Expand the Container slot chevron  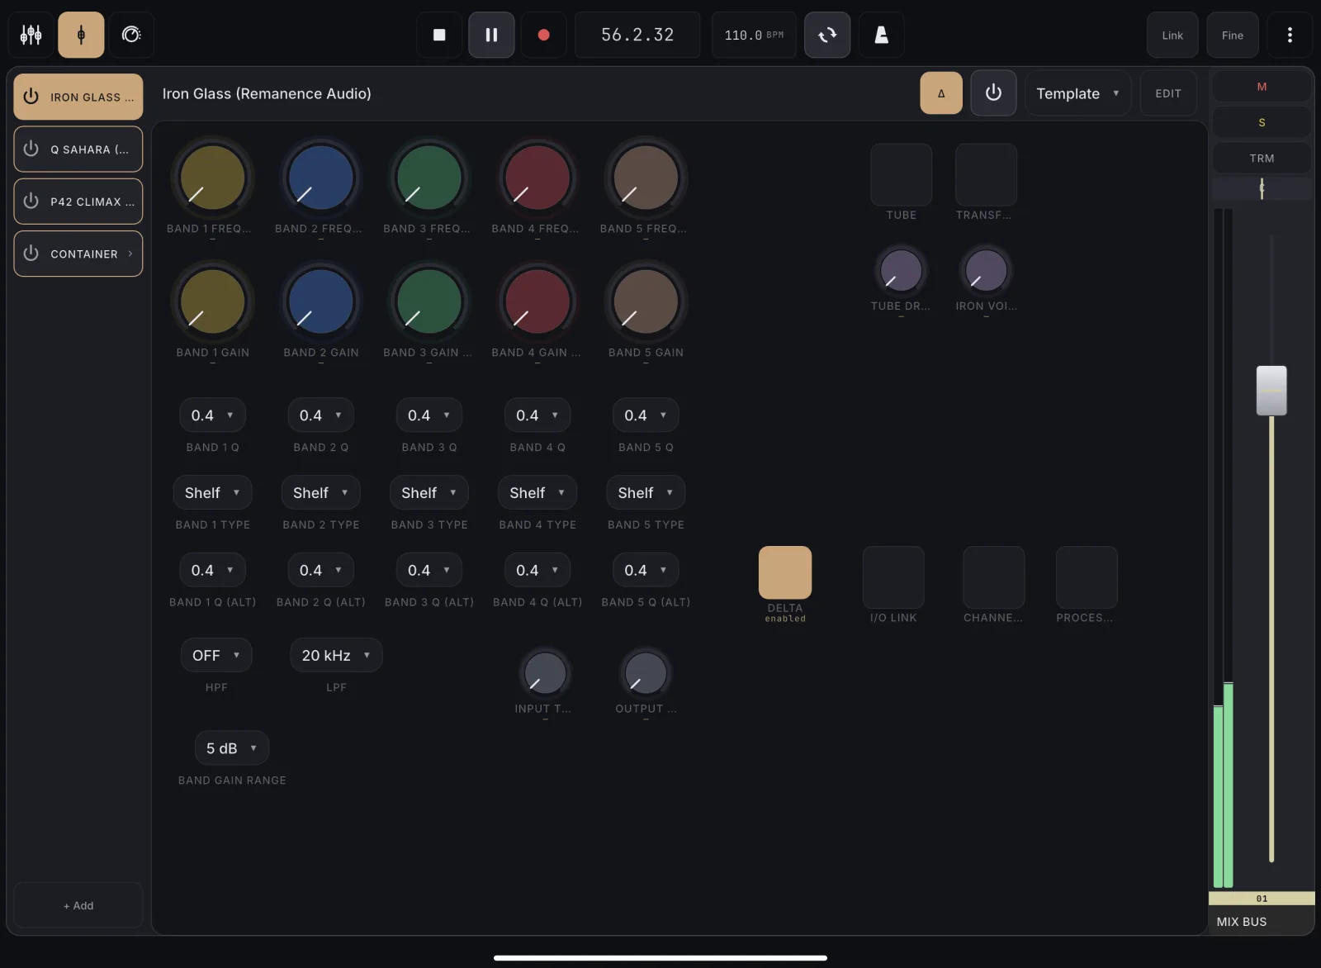coord(130,254)
